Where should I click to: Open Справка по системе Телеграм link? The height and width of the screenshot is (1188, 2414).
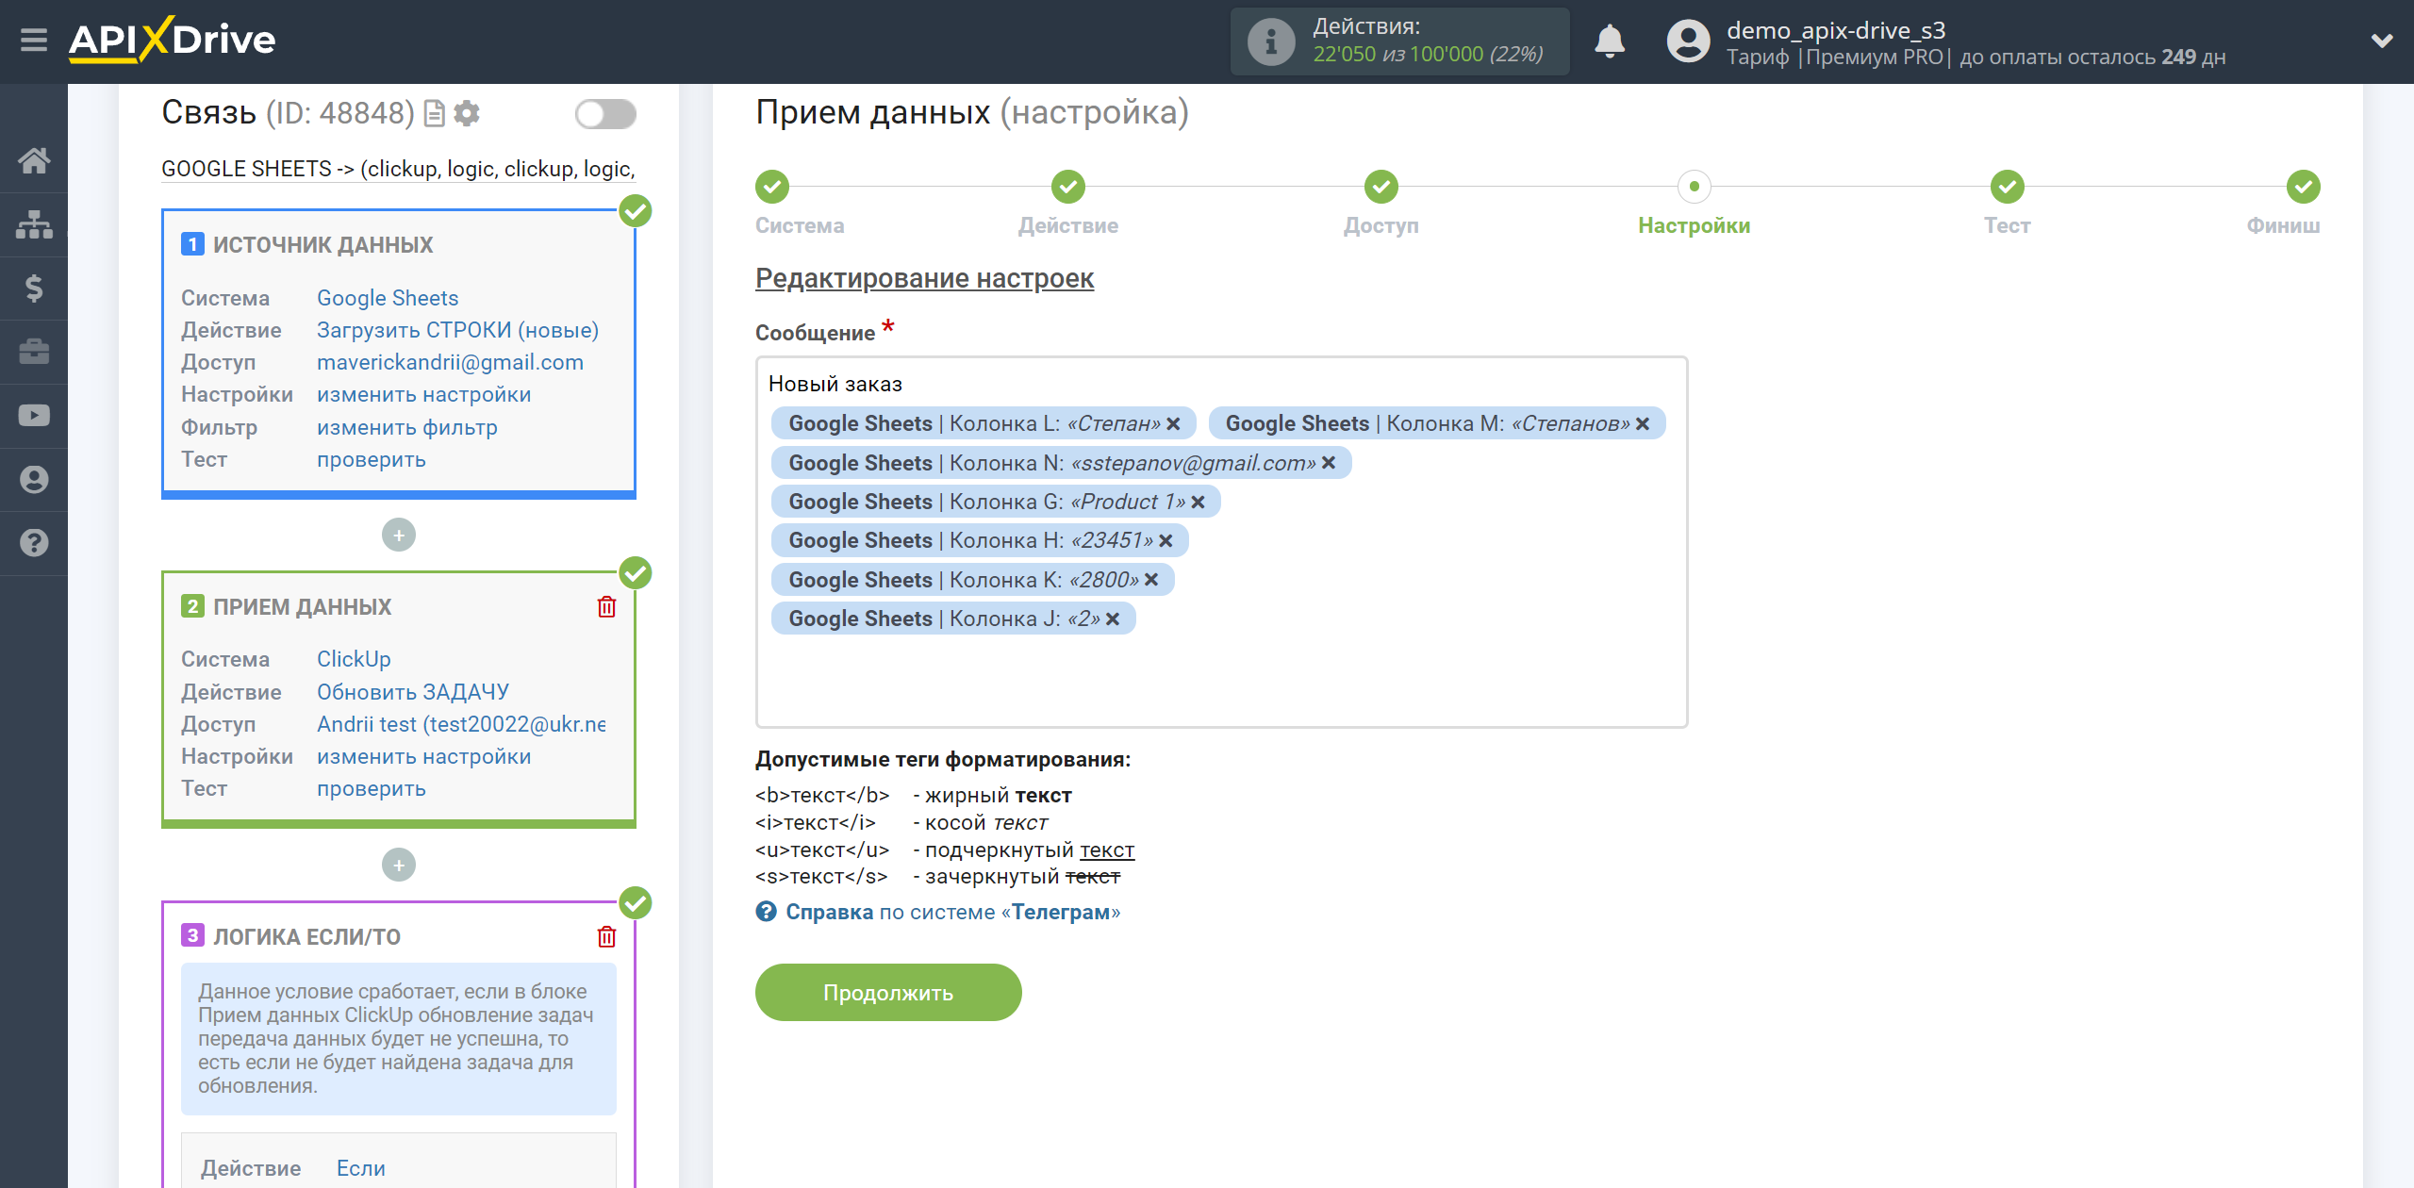pyautogui.click(x=952, y=913)
